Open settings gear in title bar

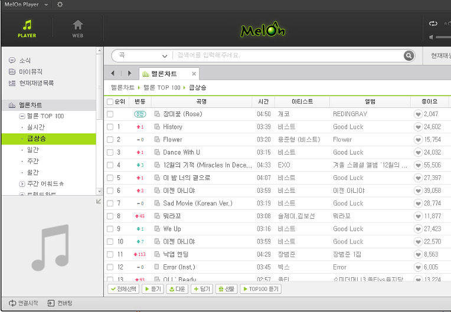pyautogui.click(x=60, y=4)
